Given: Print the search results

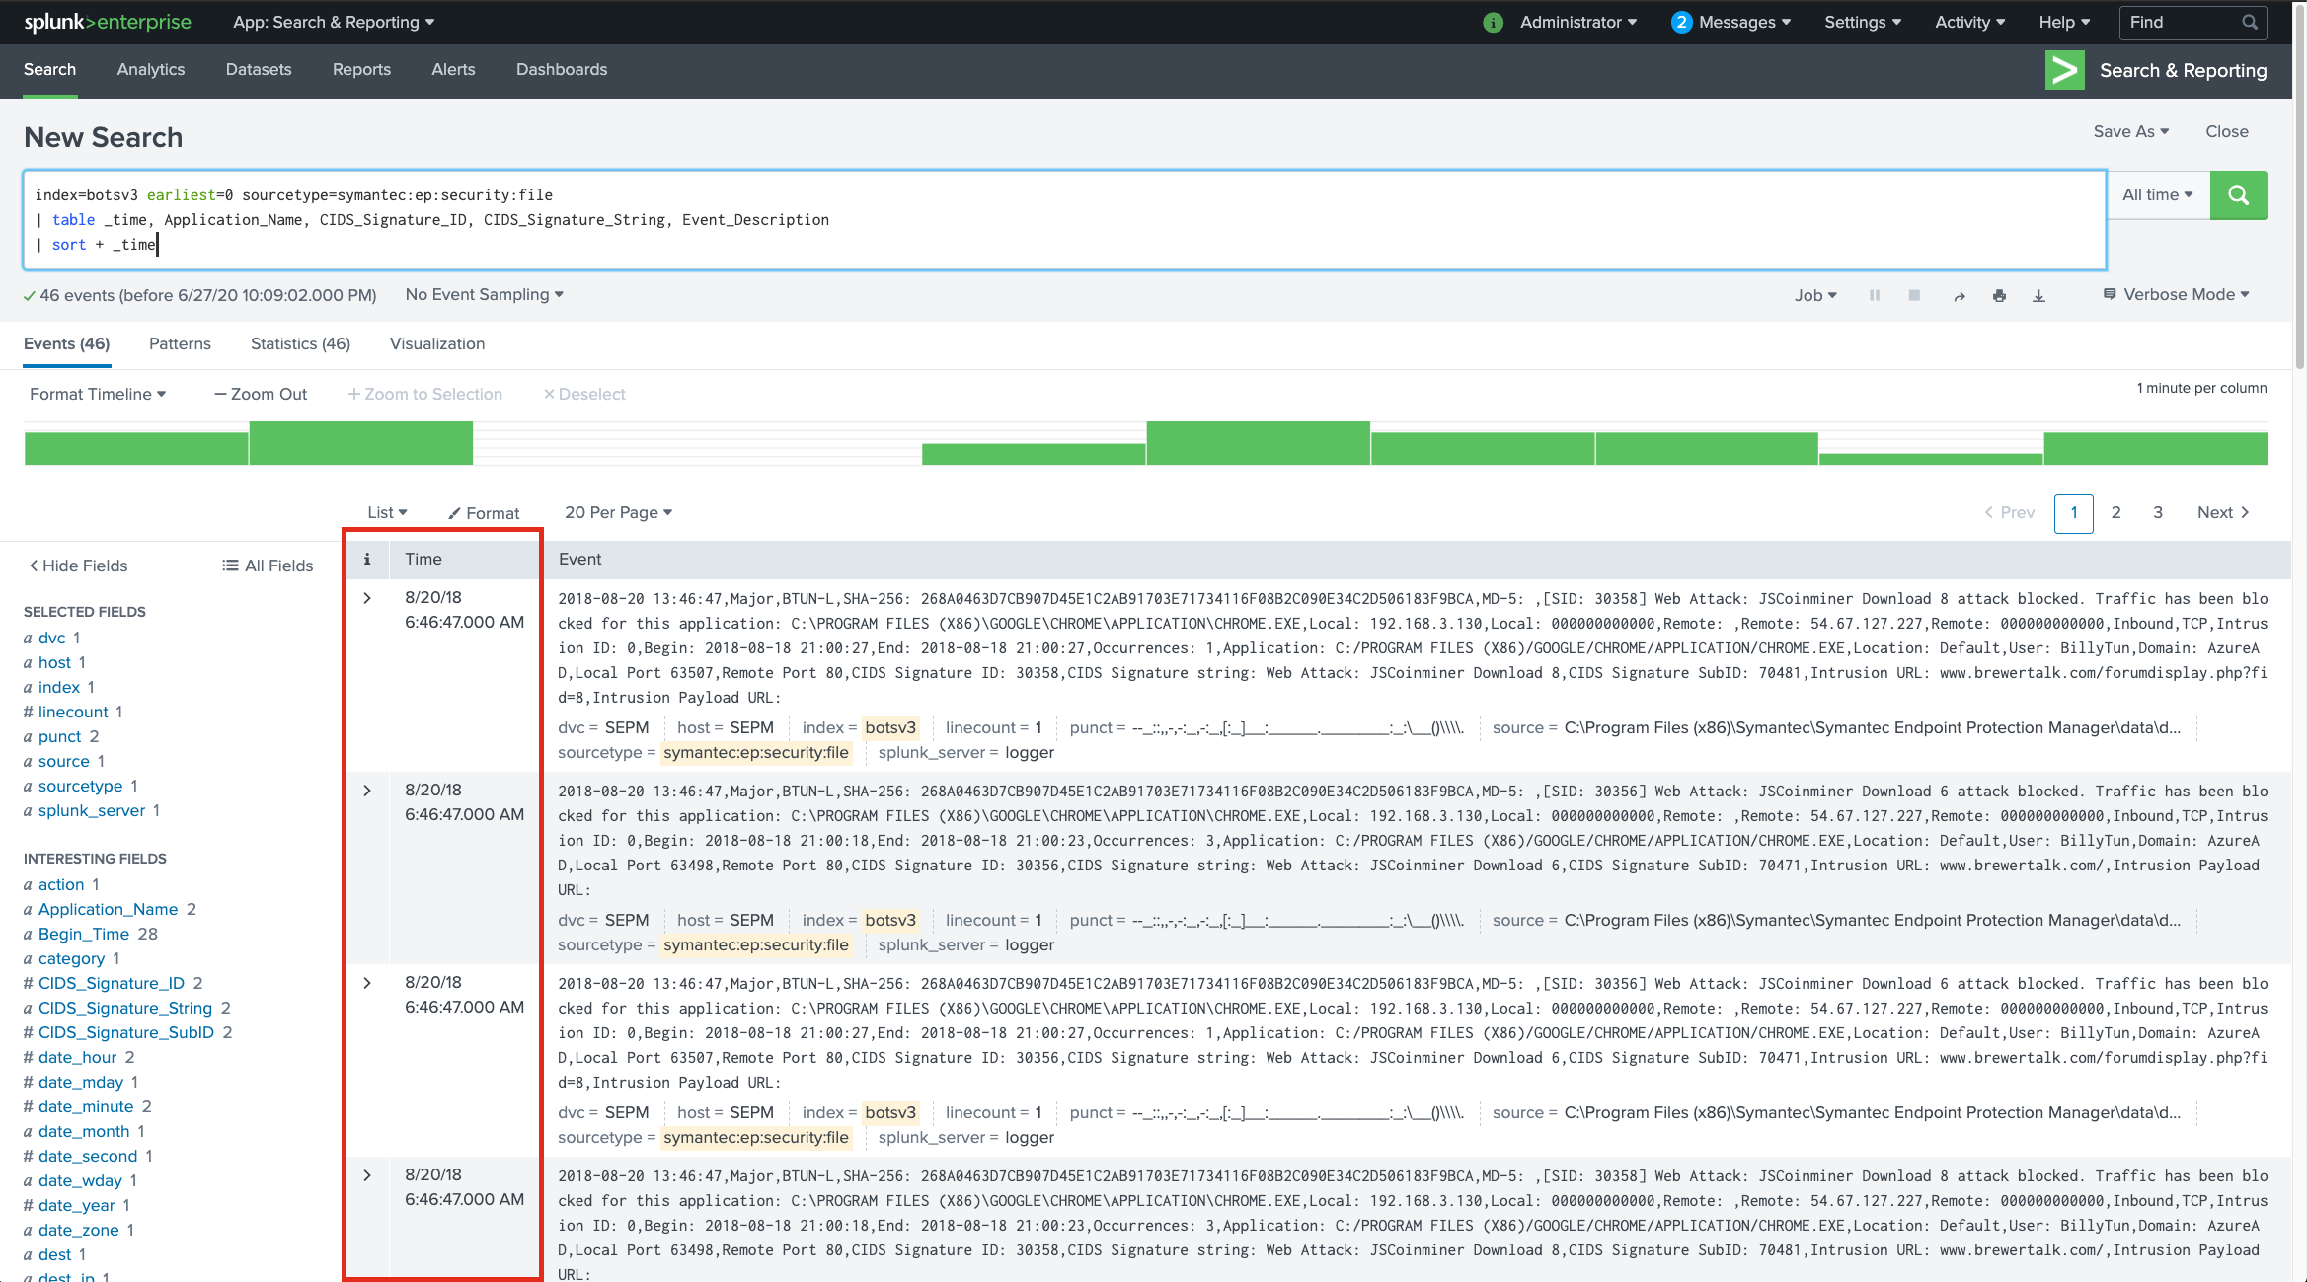Looking at the screenshot, I should [x=1999, y=295].
